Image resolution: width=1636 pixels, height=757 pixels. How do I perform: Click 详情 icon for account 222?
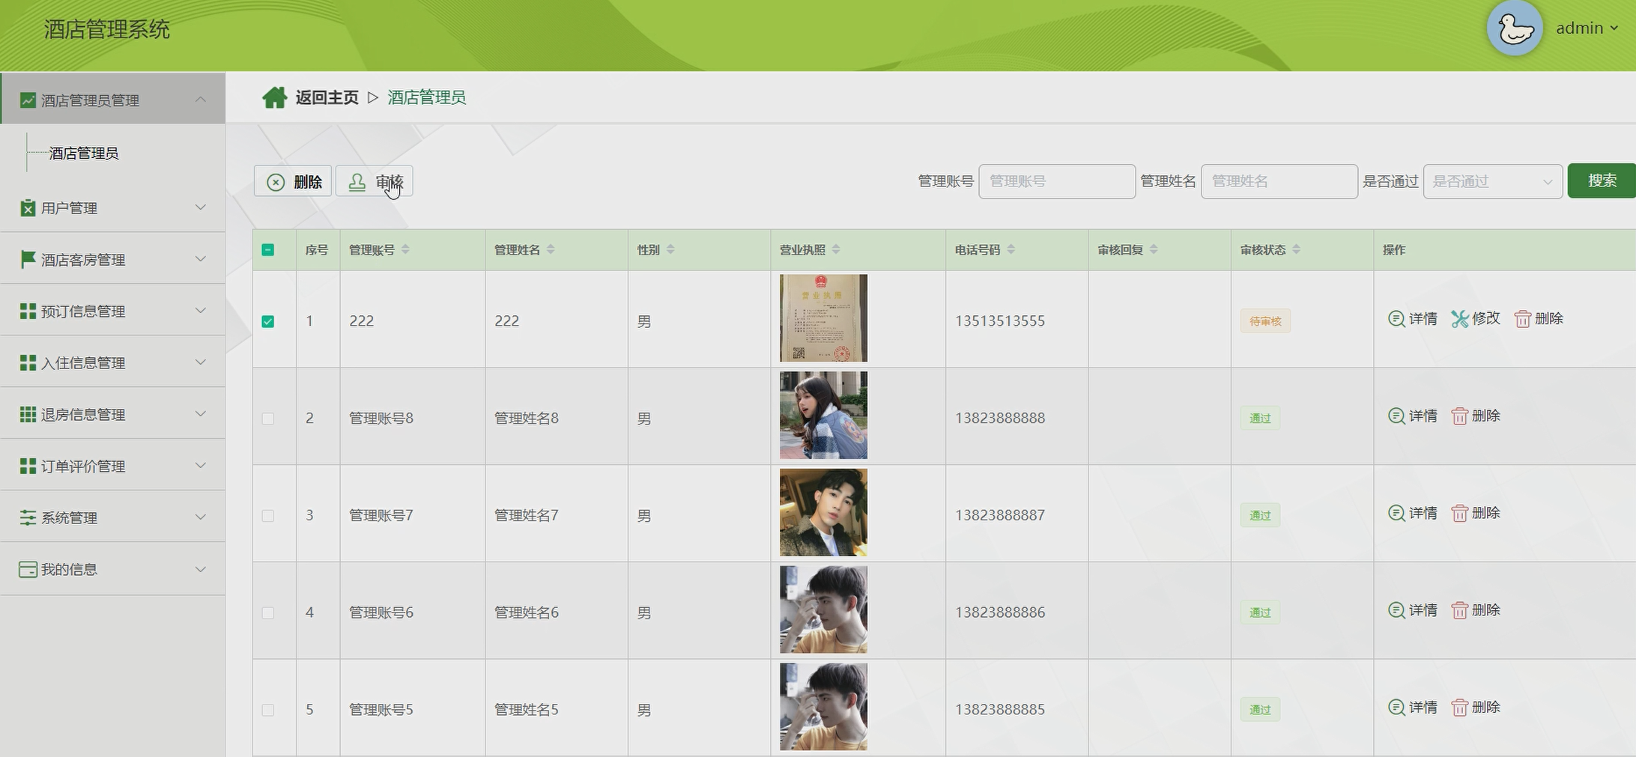point(1396,319)
